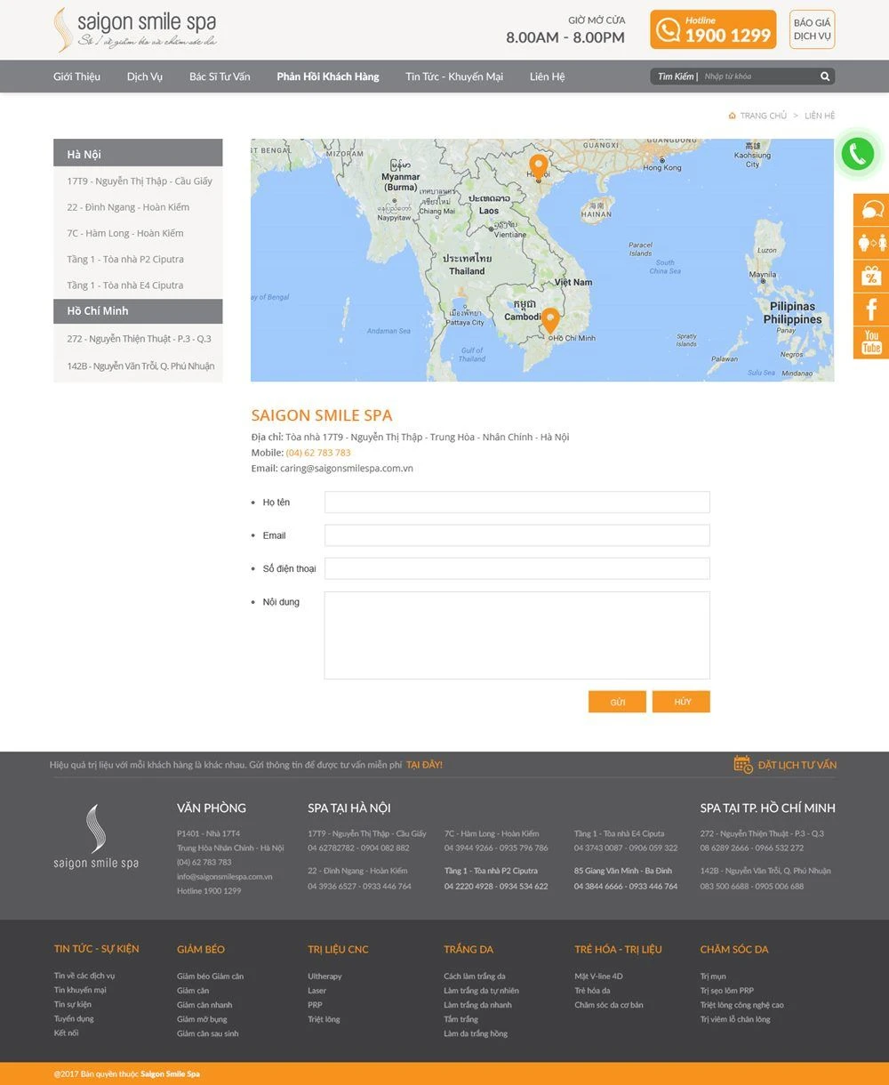Click the ĐẶT LỊCH TƯ VẤN link
Viewport: 889px width, 1085px height.
point(797,765)
